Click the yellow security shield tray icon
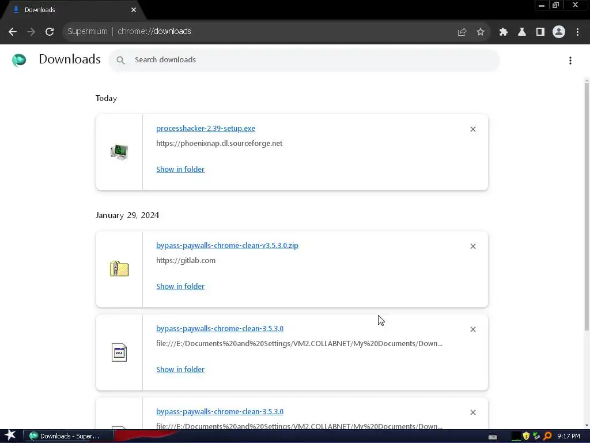Screen dimensions: 590x443 click(526, 436)
